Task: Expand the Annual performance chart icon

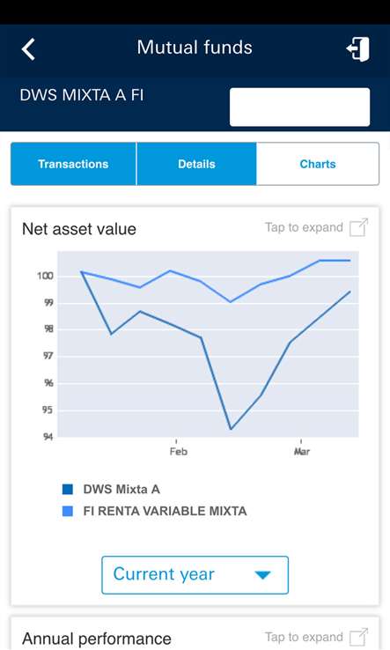Action: (x=358, y=637)
